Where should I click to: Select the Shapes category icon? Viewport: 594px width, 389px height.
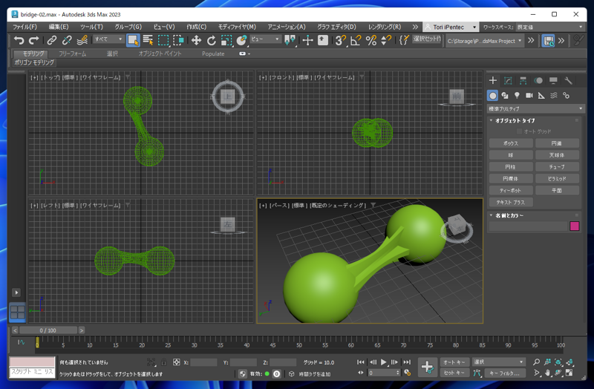[505, 96]
